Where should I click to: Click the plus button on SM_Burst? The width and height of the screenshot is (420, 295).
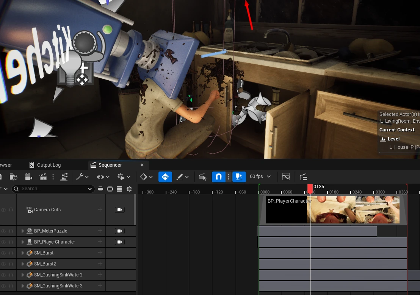coord(100,253)
